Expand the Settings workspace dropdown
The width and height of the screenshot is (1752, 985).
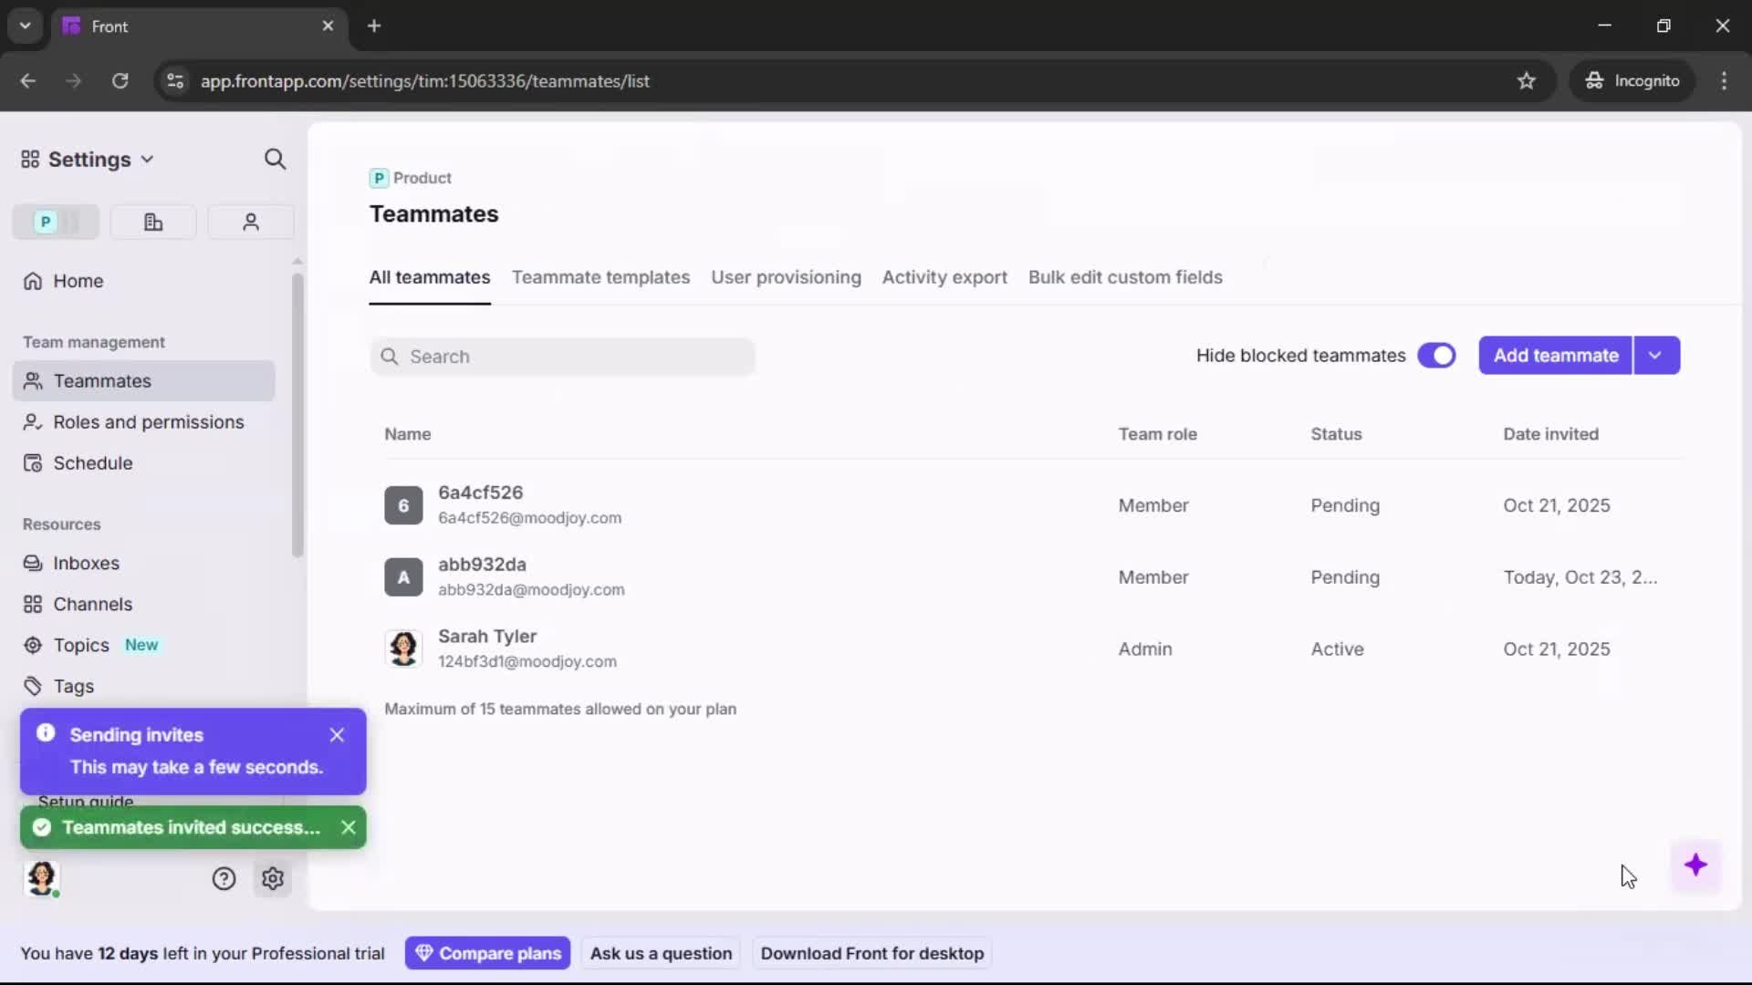(x=145, y=159)
